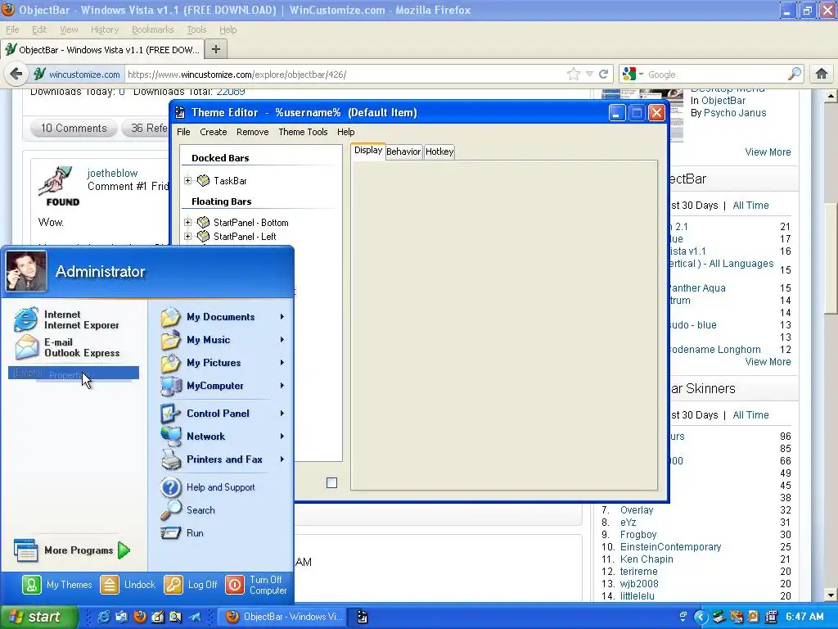Open Theme Editor Create menu
838x629 pixels.
(x=214, y=132)
